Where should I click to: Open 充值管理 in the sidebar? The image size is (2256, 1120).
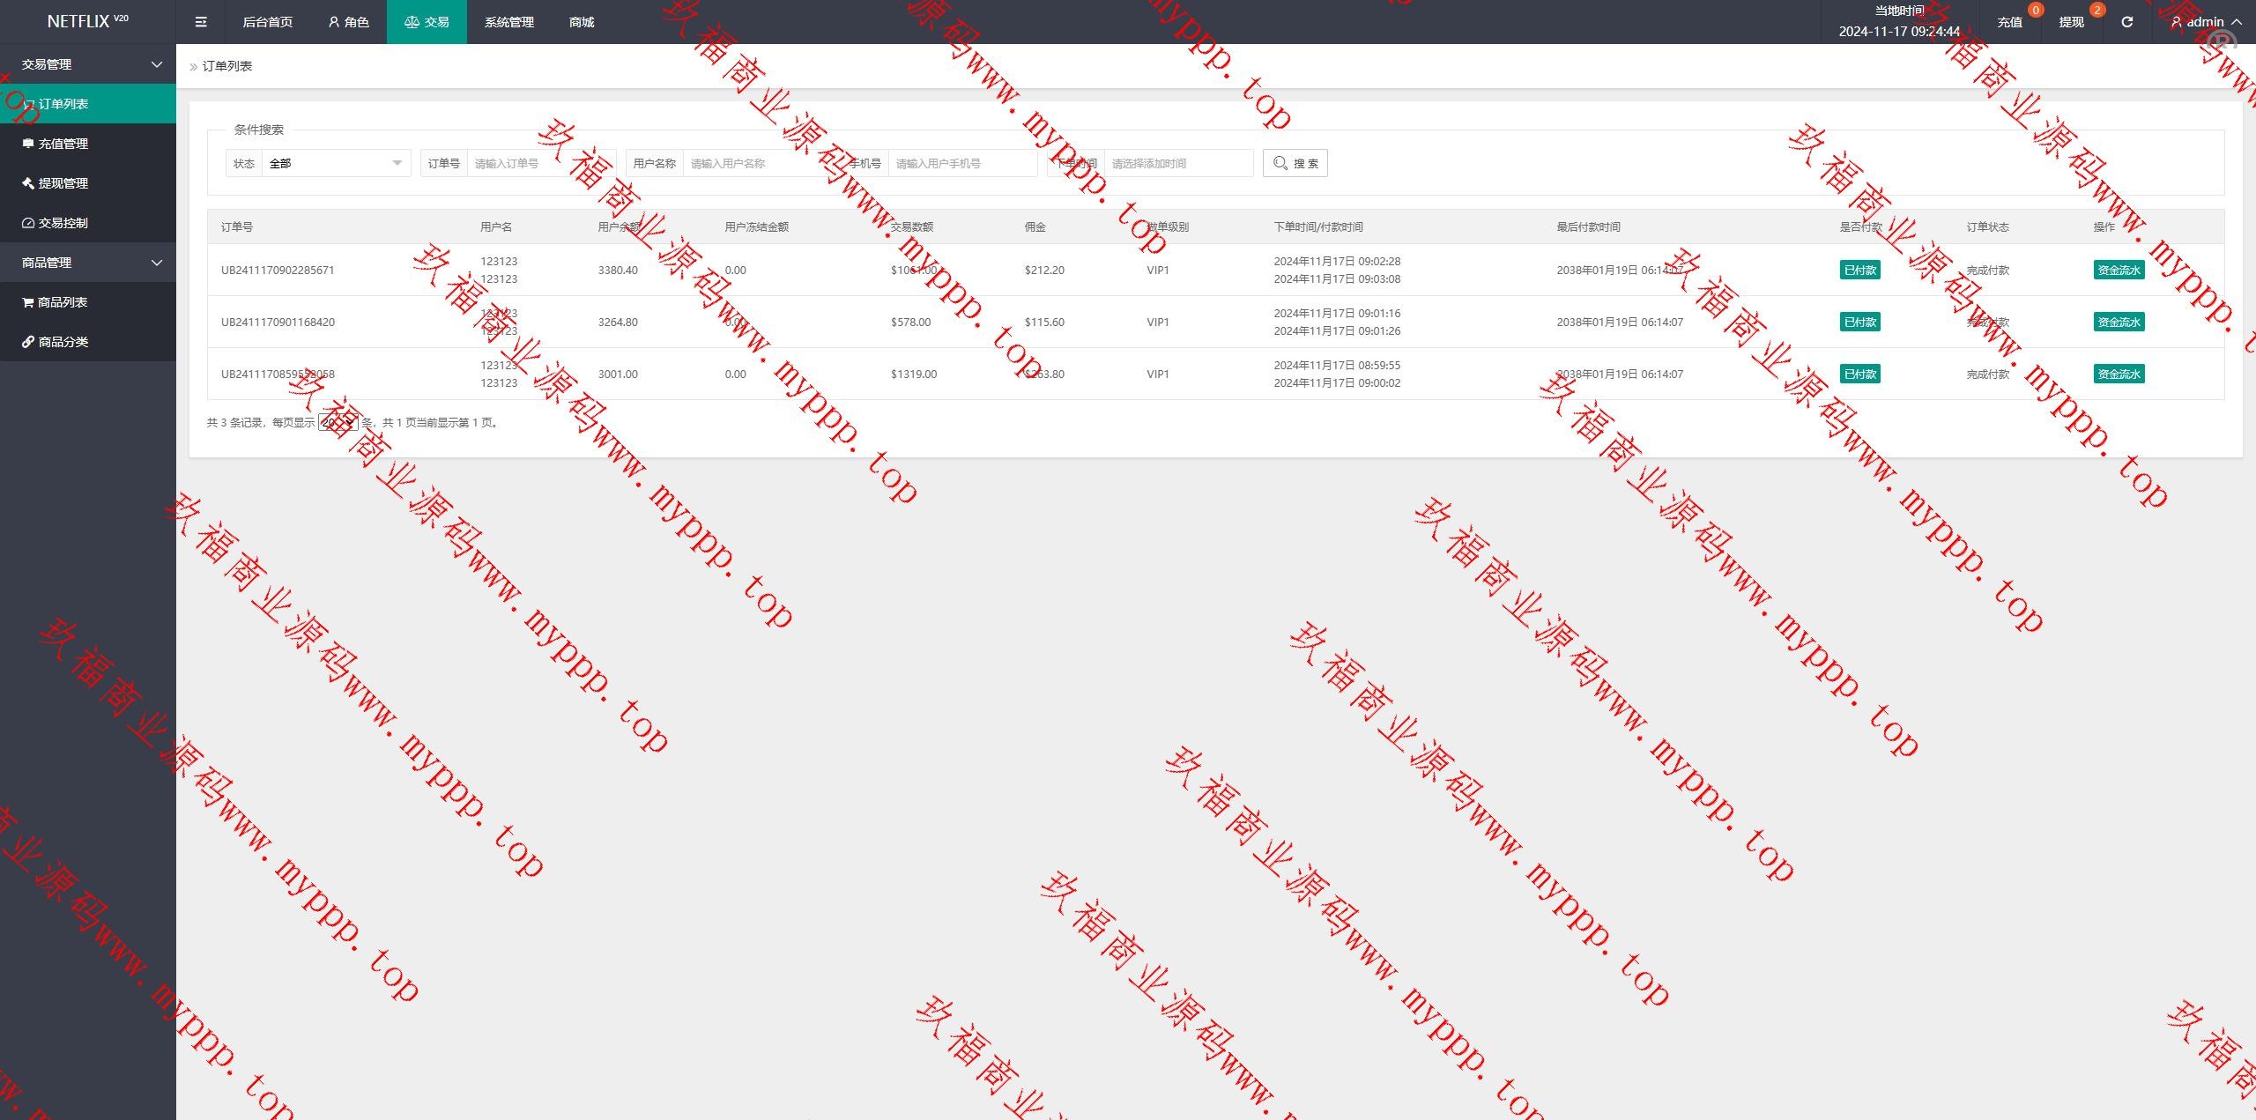point(63,144)
